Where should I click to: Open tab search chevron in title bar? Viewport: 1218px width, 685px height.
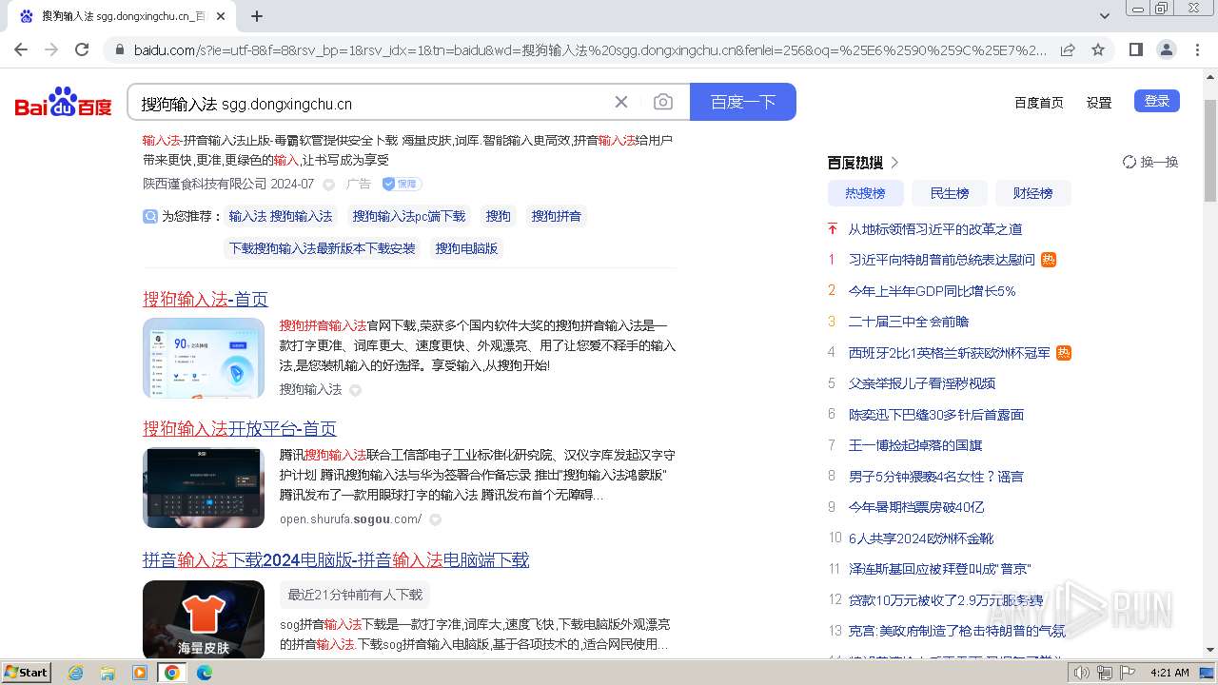(x=1104, y=16)
